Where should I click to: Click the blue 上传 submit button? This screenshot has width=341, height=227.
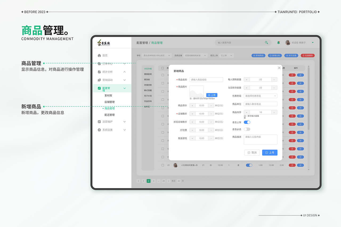270,153
